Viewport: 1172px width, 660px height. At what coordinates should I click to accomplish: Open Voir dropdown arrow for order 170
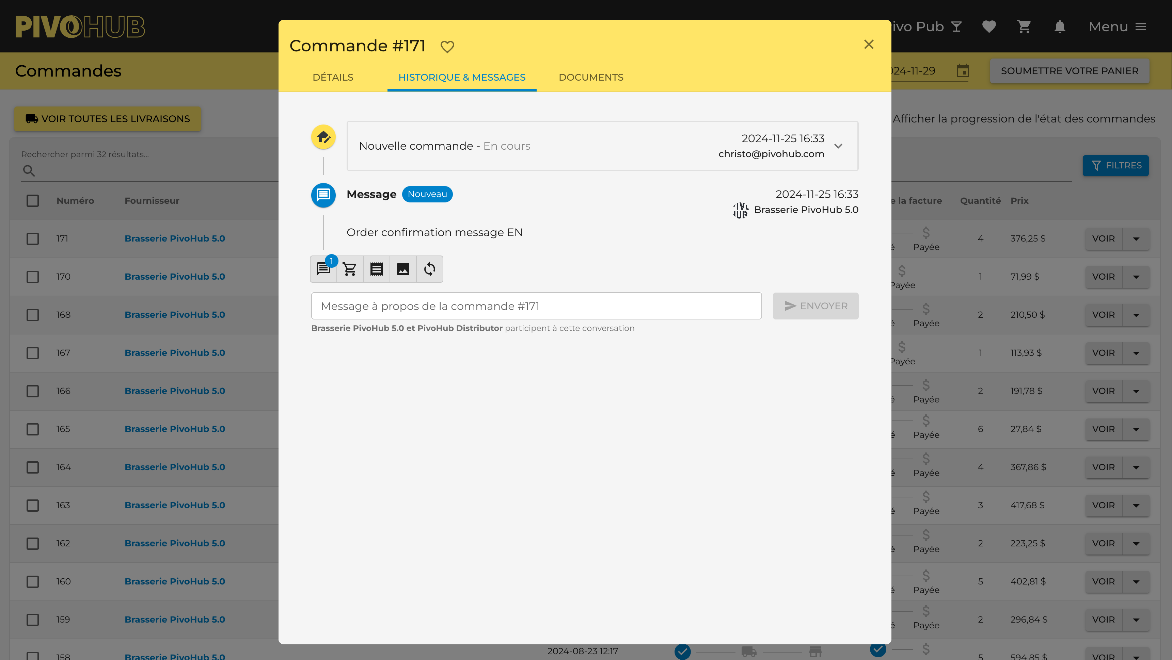tap(1136, 277)
